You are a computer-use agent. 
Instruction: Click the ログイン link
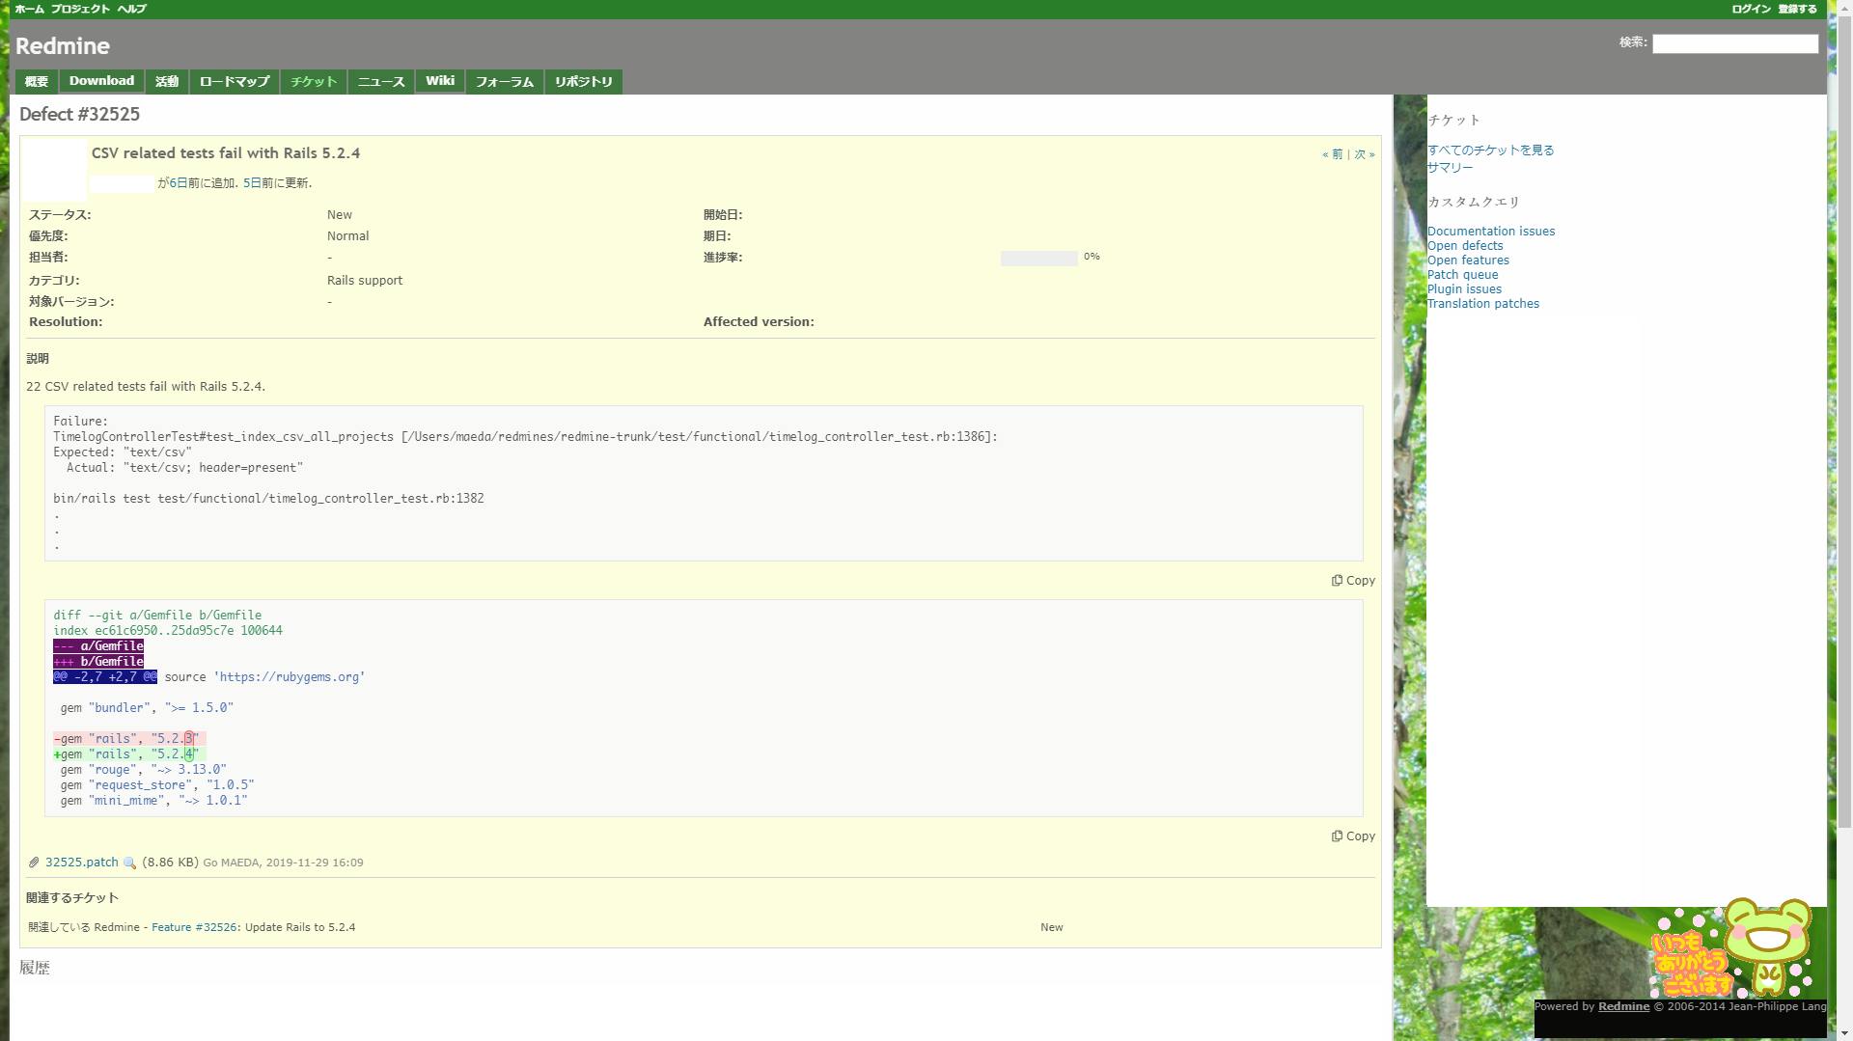tap(1751, 8)
